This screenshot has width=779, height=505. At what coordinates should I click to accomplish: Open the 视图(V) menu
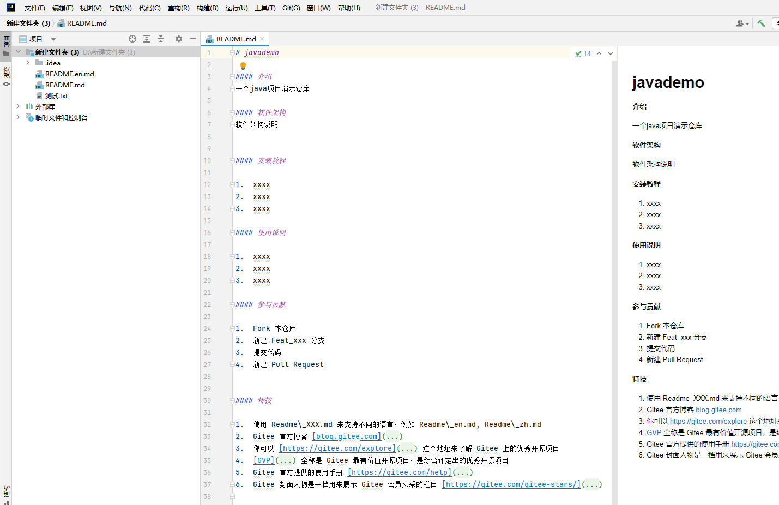point(90,8)
